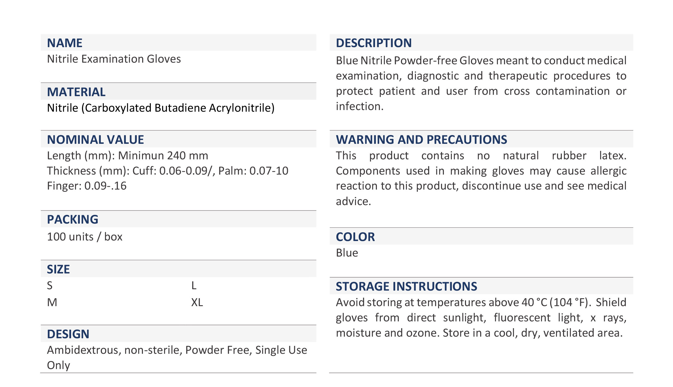Click the 'Carboxylated Butadiene Acrylonitrile' material text
The height and width of the screenshot is (387, 673).
click(x=161, y=108)
